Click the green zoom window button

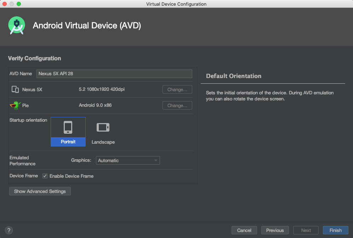(x=19, y=4)
